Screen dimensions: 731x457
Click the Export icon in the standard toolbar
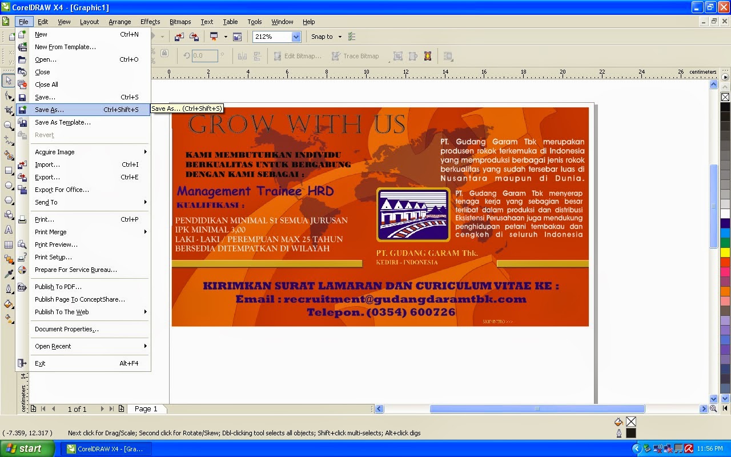(x=194, y=37)
